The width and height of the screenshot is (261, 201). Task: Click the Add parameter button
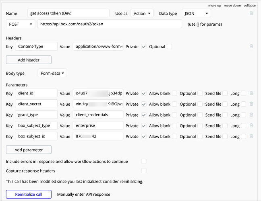click(29, 150)
